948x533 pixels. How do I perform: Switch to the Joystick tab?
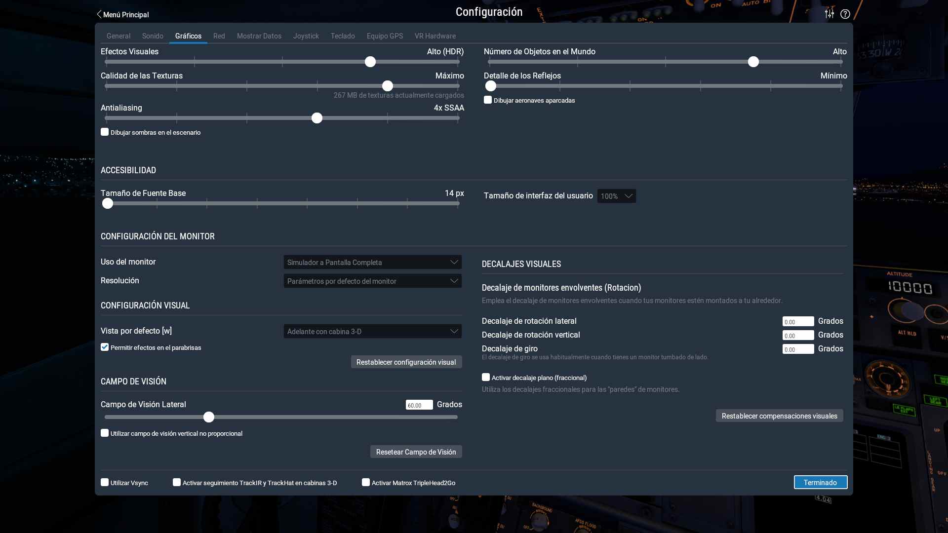(306, 36)
